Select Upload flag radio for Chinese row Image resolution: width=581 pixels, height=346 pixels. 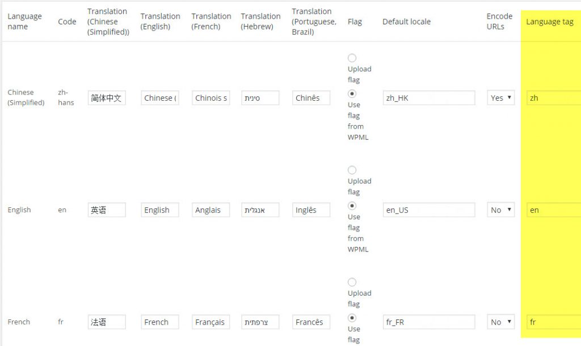click(x=352, y=58)
